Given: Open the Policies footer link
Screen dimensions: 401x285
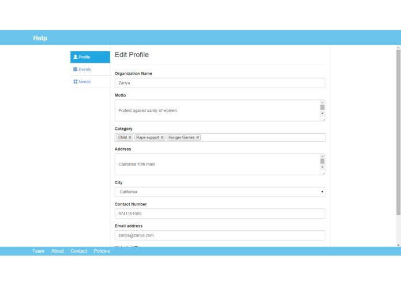Looking at the screenshot, I should (102, 251).
